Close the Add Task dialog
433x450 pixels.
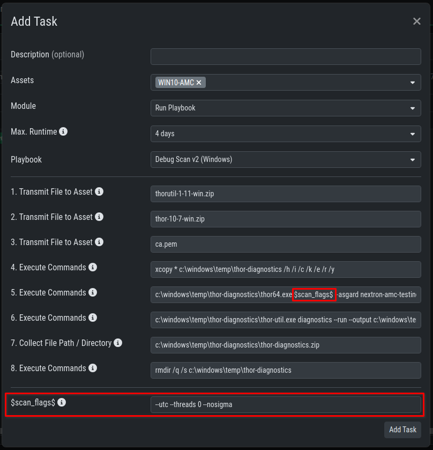point(416,21)
